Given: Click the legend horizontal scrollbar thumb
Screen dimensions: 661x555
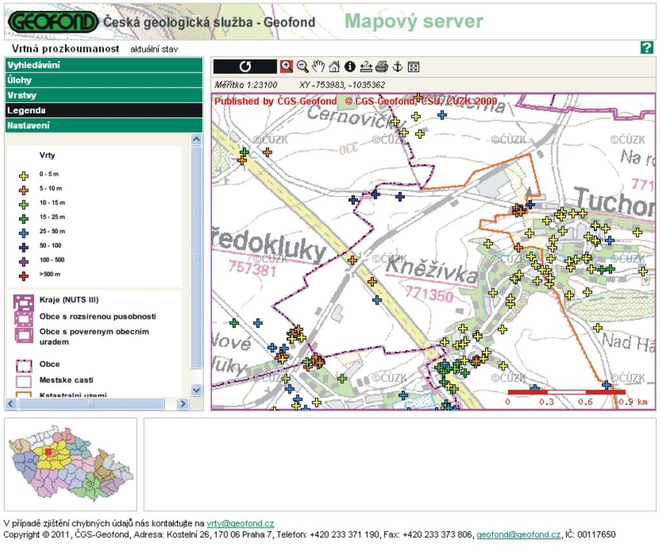Looking at the screenshot, I should [x=91, y=404].
